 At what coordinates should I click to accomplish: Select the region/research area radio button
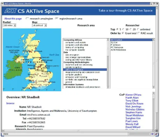click(x=57, y=18)
